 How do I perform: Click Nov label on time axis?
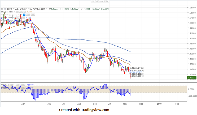125,104
